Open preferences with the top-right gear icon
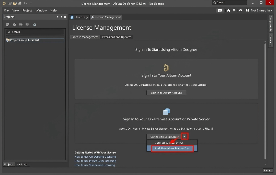 point(234,10)
